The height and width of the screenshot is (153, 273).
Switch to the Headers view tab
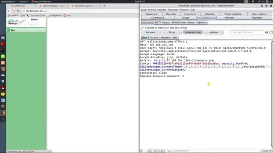click(x=166, y=38)
